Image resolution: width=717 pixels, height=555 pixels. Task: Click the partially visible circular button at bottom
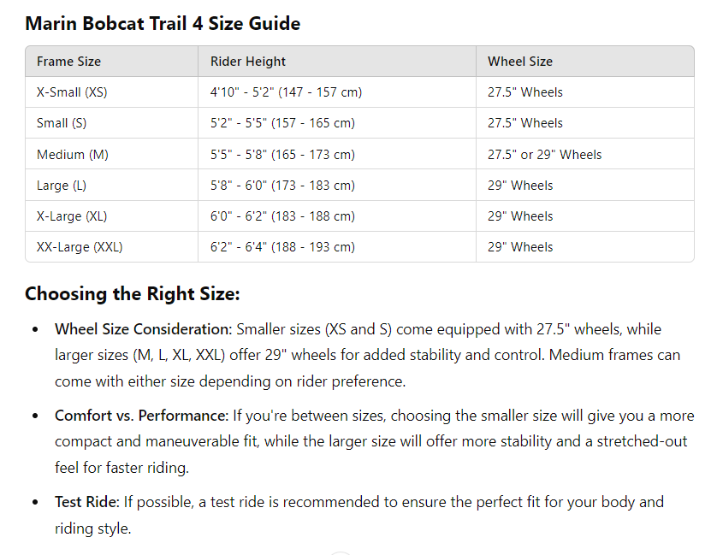(x=341, y=552)
